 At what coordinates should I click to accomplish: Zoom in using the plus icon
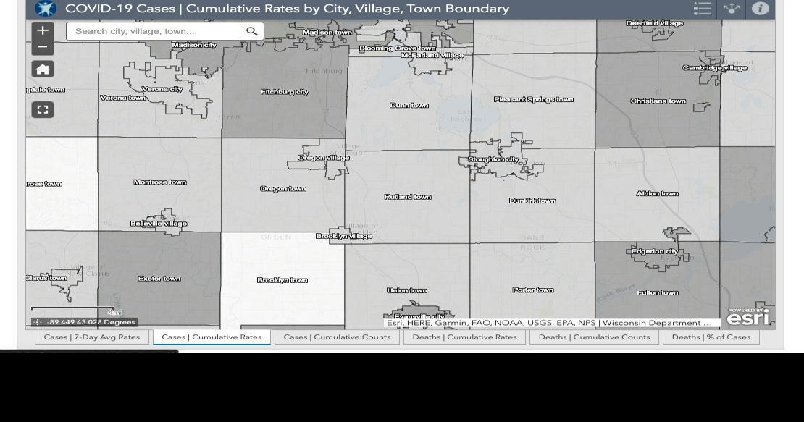point(43,30)
